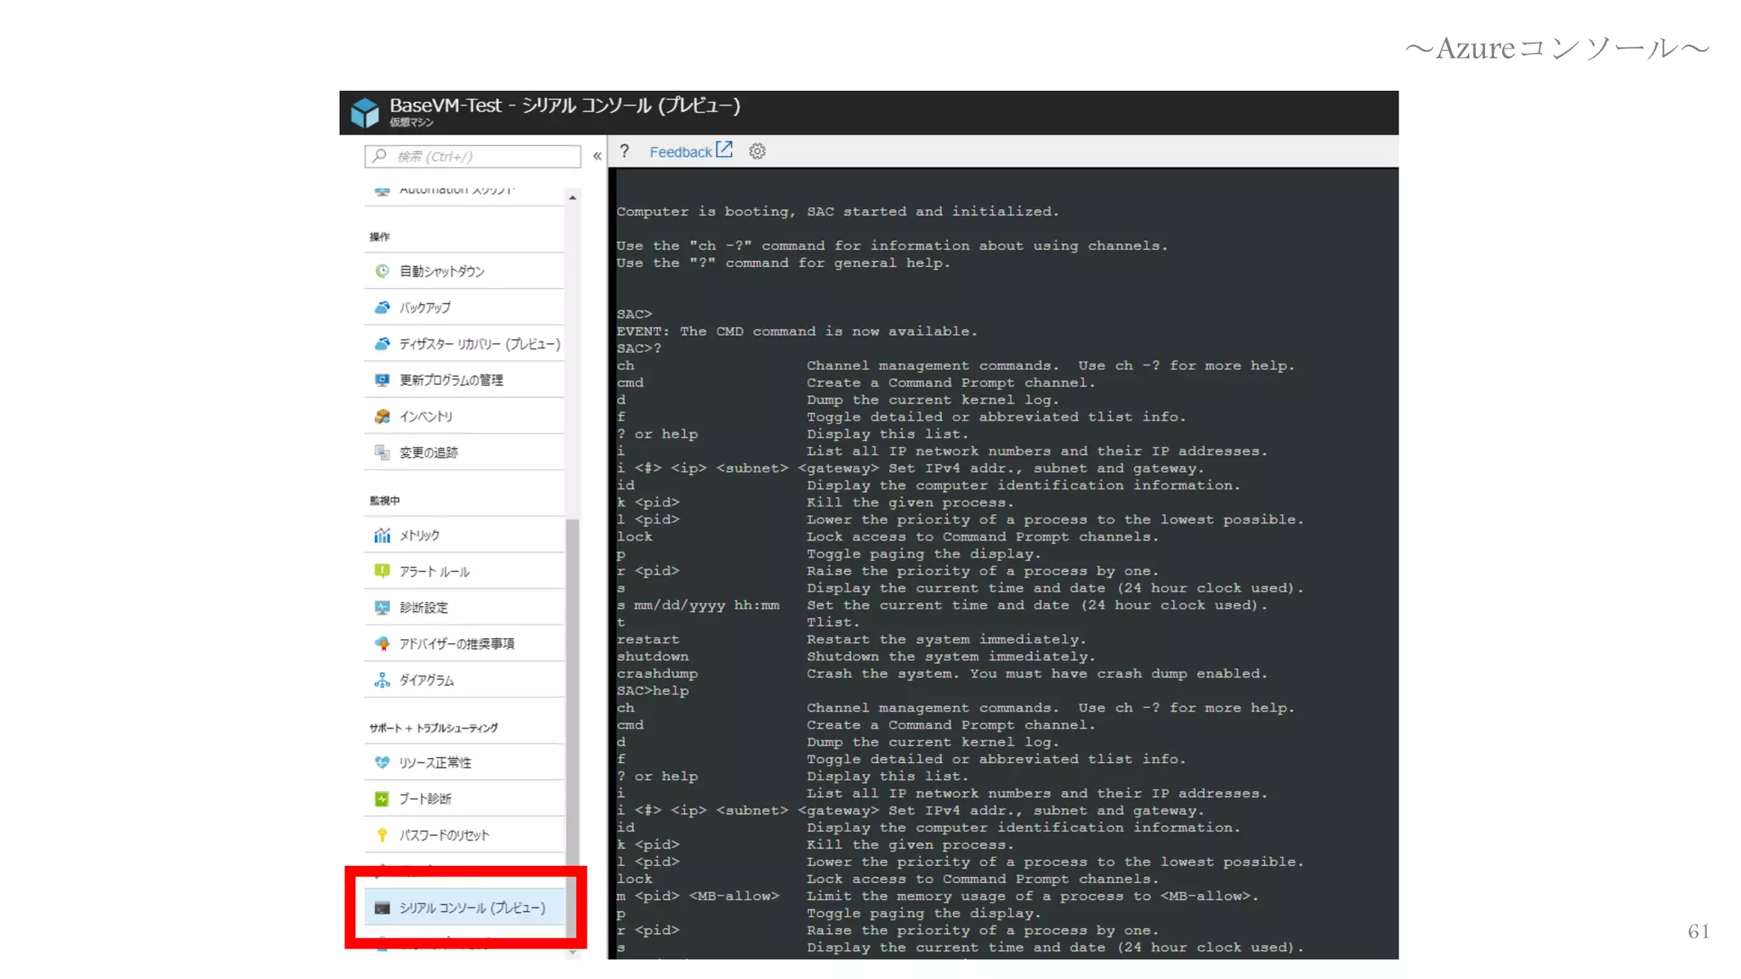1741x979 pixels.
Task: Click the console settings gear icon
Action: pyautogui.click(x=757, y=151)
